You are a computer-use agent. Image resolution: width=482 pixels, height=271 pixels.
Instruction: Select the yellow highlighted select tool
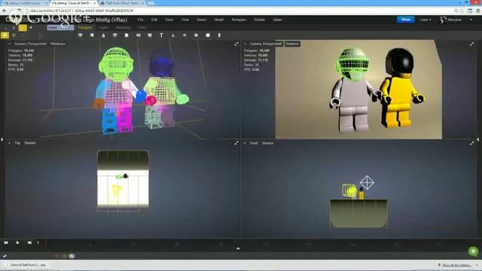click(23, 28)
